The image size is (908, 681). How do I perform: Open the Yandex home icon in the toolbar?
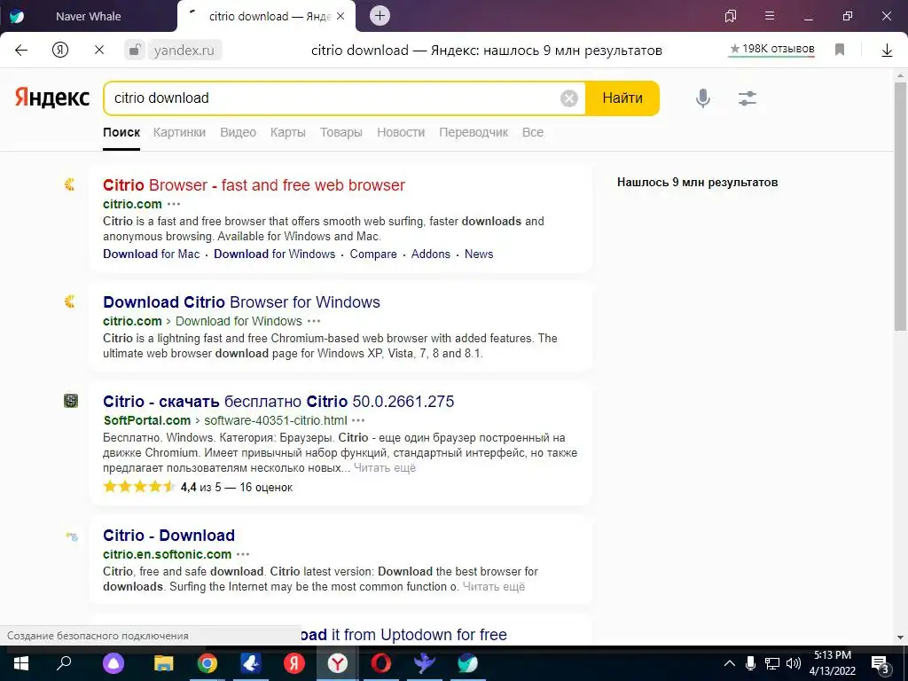[60, 50]
